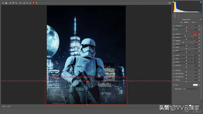This screenshot has width=203, height=114.
Task: Select the Zoom tool in toolbar
Action: (x=3, y=3)
